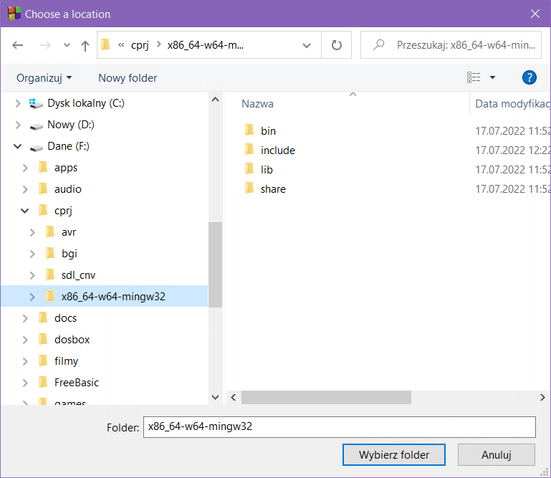Expand the avr folder node
Screen dimensions: 551x478
coord(32,232)
